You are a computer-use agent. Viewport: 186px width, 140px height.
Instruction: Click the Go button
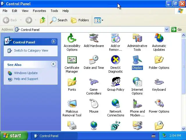click(x=176, y=29)
